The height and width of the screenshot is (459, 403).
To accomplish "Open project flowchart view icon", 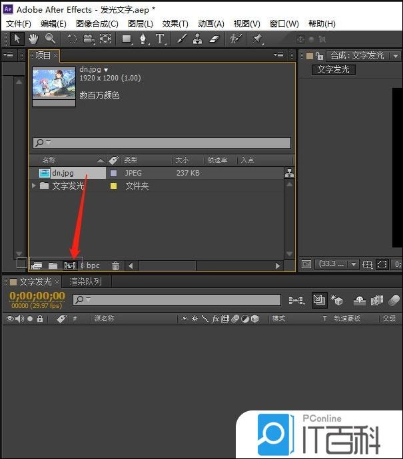I will tap(289, 174).
